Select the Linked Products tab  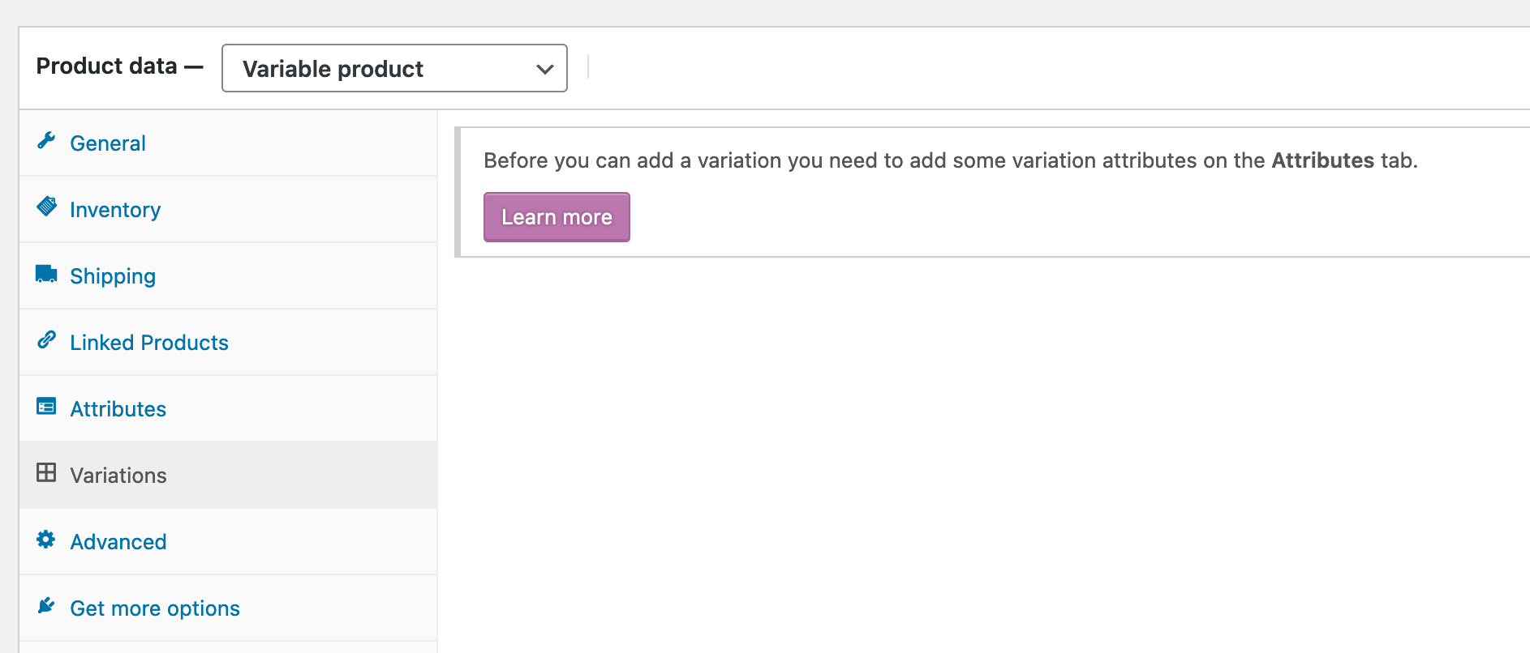pos(149,342)
